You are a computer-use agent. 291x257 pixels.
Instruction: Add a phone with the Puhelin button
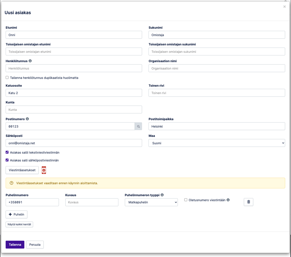16,214
